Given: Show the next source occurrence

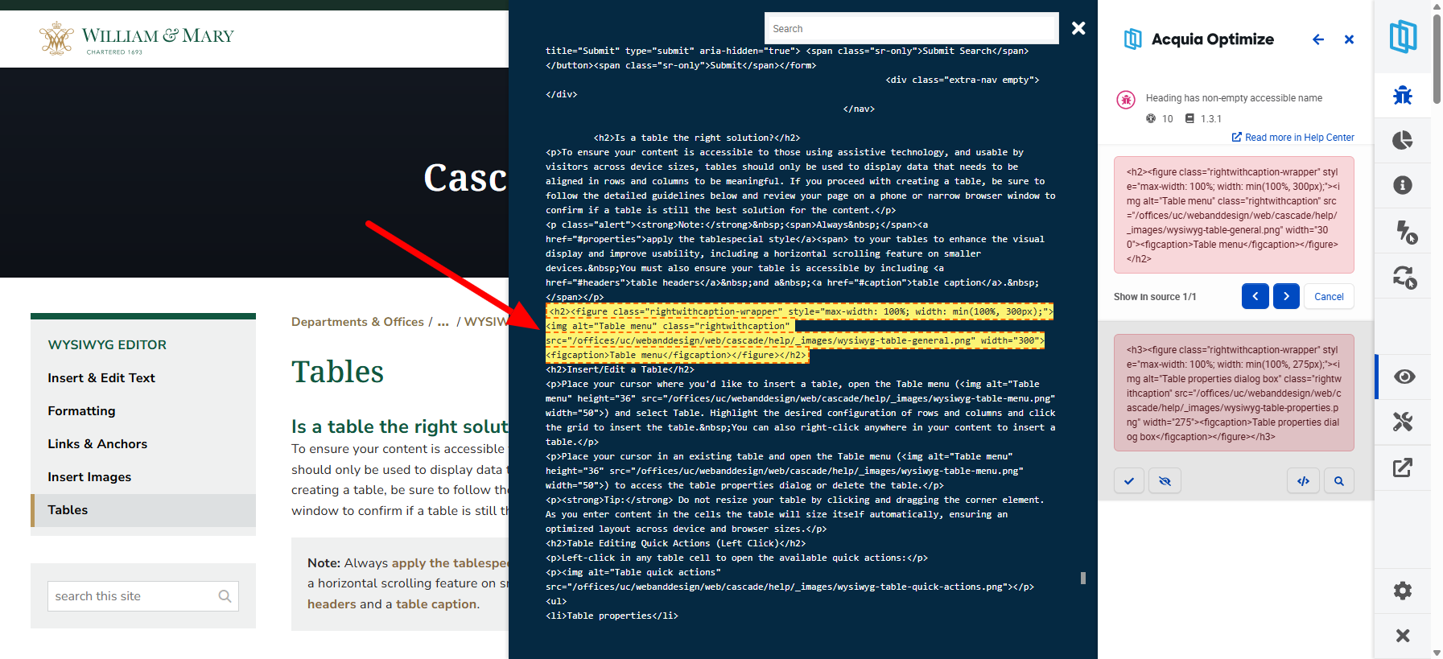Looking at the screenshot, I should tap(1286, 296).
